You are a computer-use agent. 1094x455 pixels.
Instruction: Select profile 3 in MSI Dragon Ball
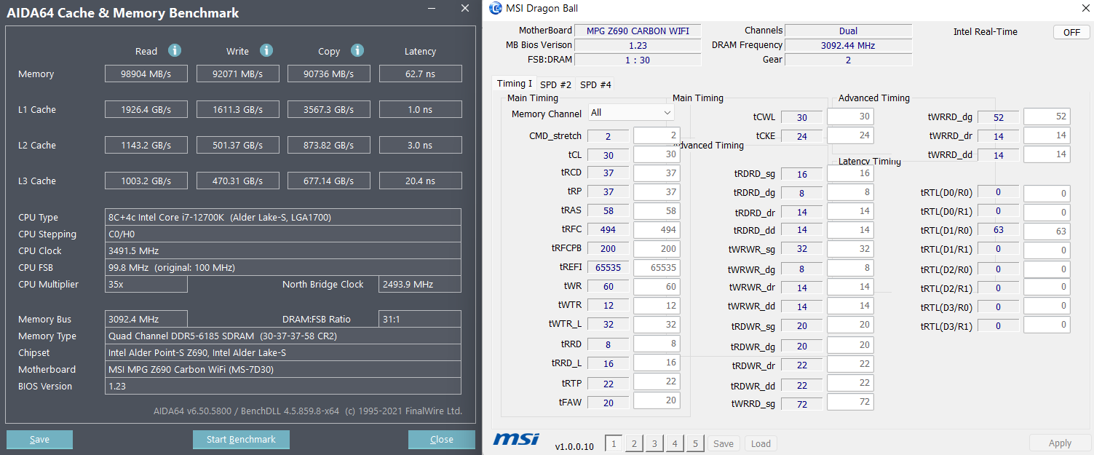click(654, 443)
